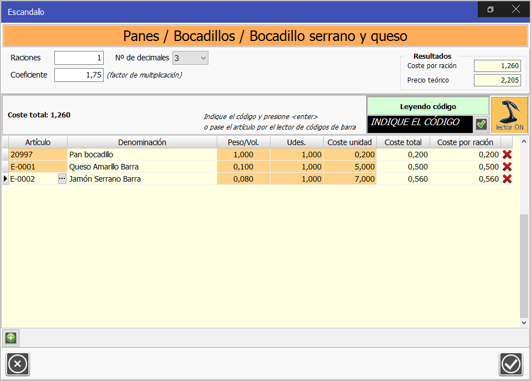Screen dimensions: 531x381
Task: Remove "Jamón Serrano Barra" using its red X
Action: tap(507, 179)
